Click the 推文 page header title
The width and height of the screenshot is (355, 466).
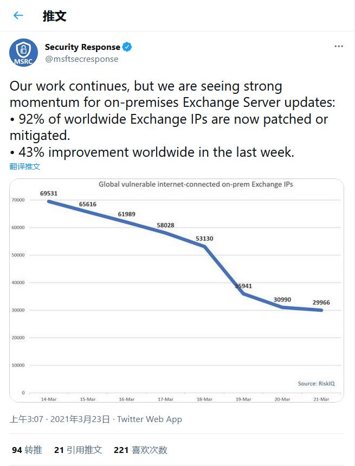pos(54,16)
